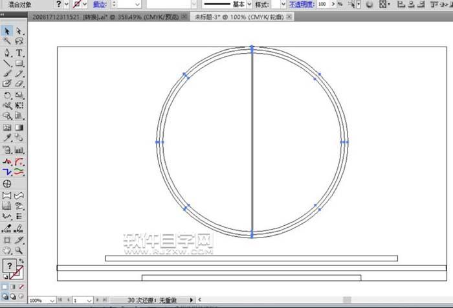Click the 不透明度 opacity link
The image size is (453, 308).
tap(301, 4)
